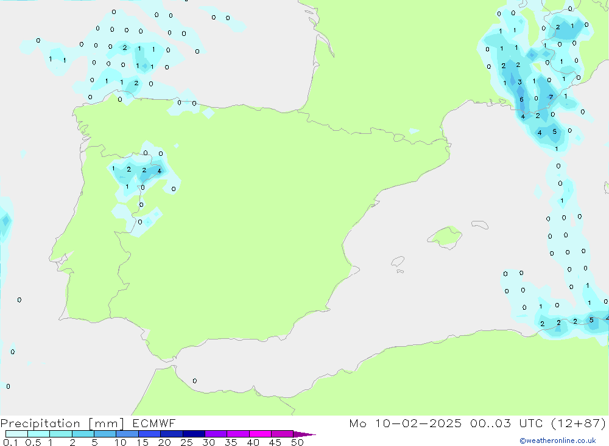The image size is (609, 446).
Task: Click the over-50 arrow tip of legend
Action: pos(304,434)
